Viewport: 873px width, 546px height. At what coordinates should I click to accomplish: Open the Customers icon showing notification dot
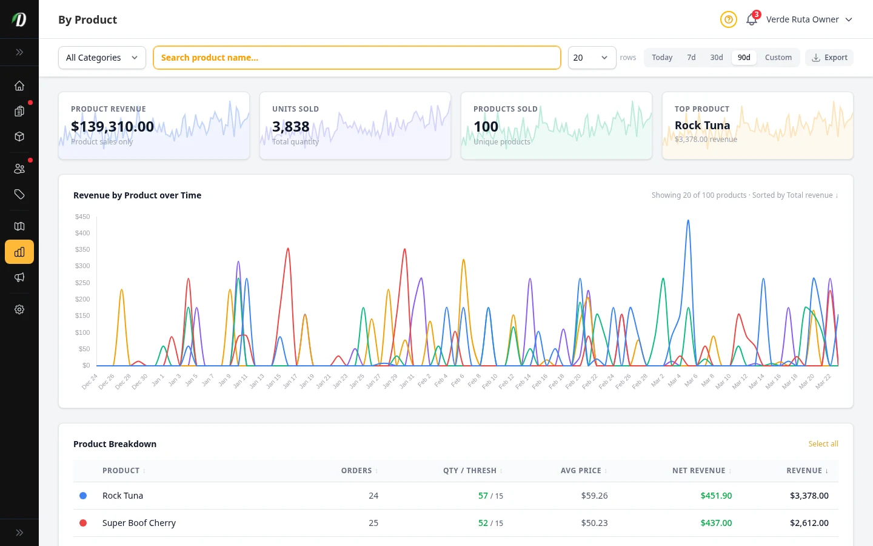click(x=19, y=168)
